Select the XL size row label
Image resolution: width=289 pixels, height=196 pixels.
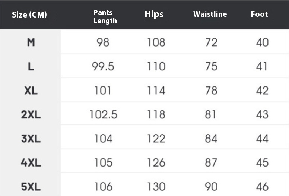31,91
